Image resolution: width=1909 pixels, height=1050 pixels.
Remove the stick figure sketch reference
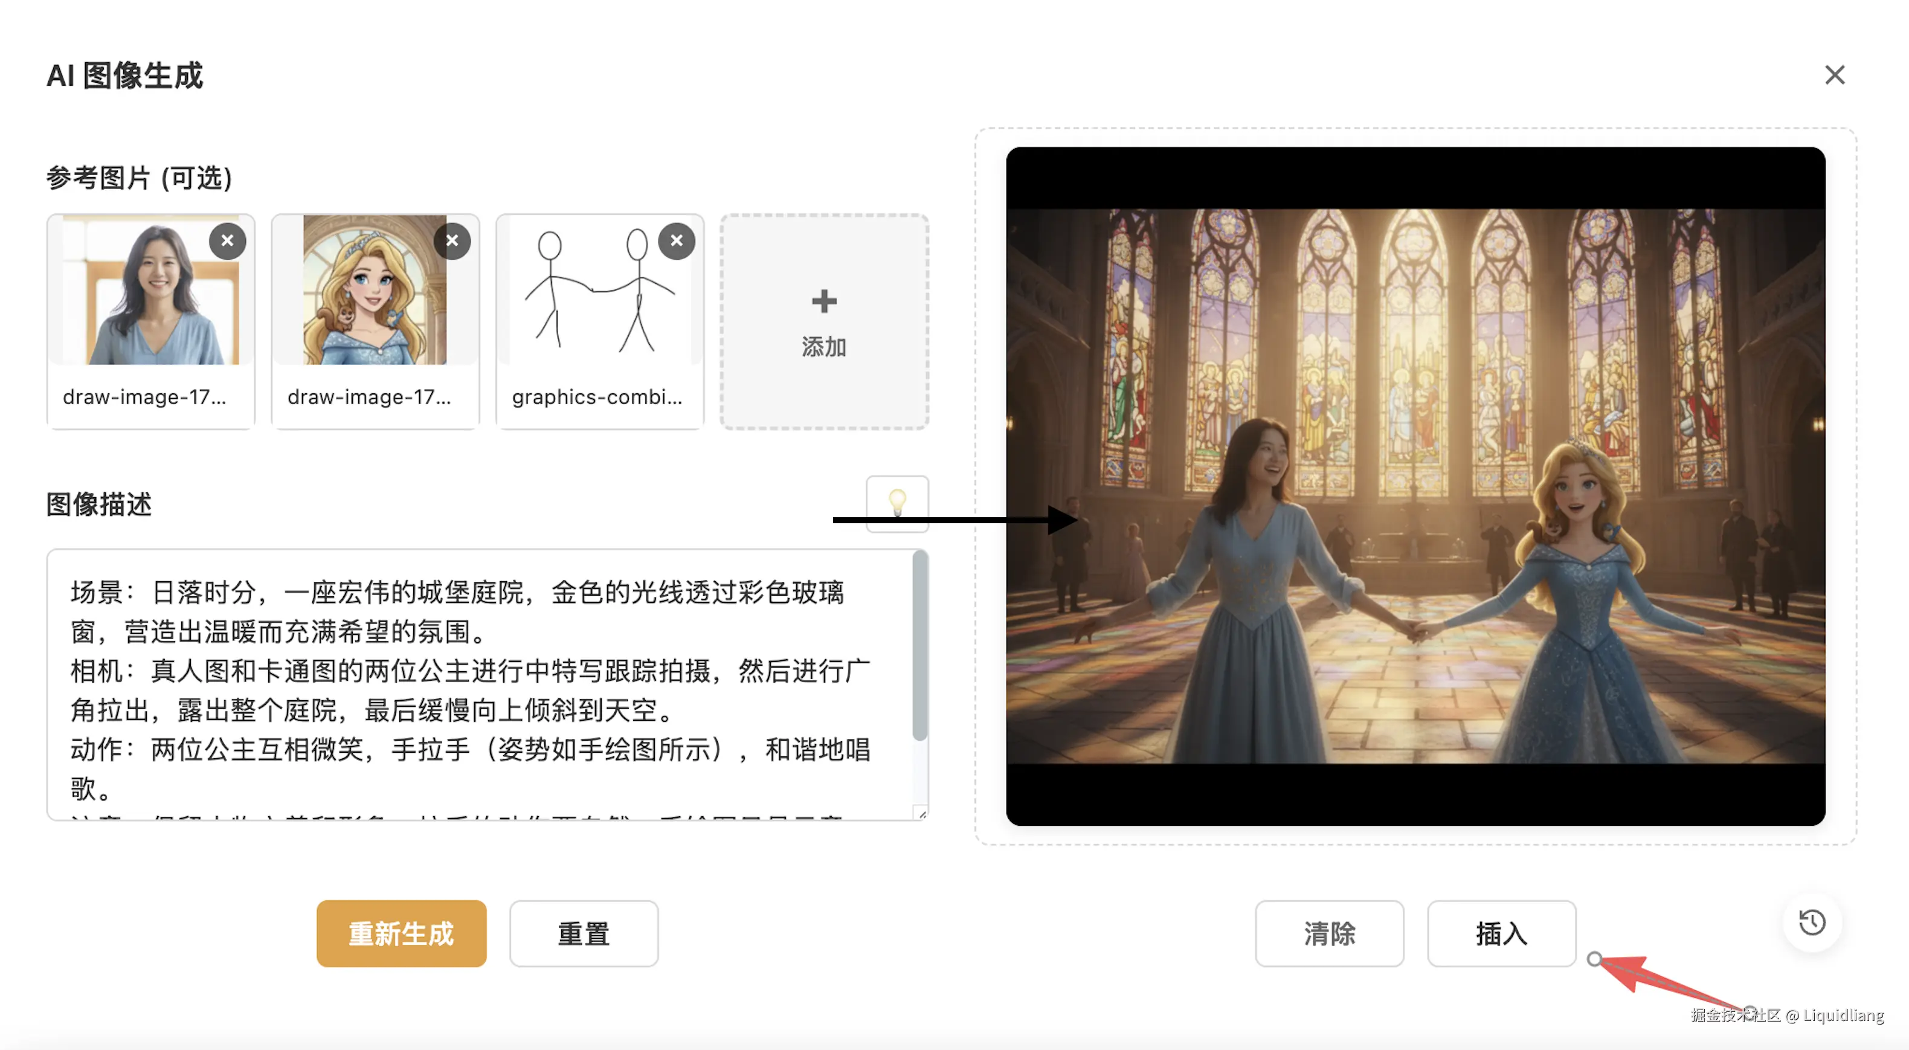[x=676, y=241]
